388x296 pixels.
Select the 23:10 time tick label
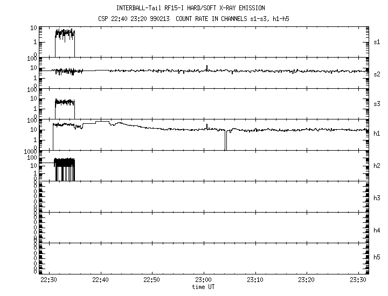click(255, 280)
